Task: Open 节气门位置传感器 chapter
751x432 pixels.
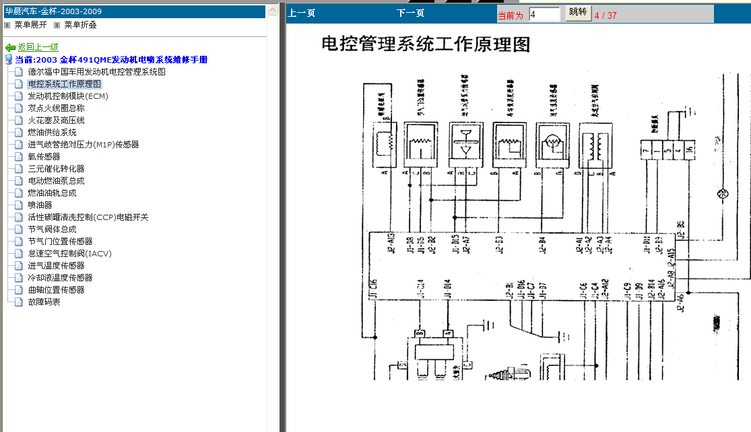Action: coord(61,242)
